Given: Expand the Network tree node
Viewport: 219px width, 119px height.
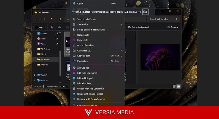Looking at the screenshot, I should pos(35,80).
